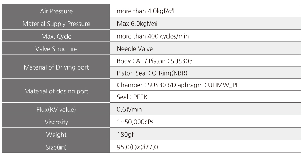Click the Valve Structure label
This screenshot has height=157, width=303.
(x=56, y=49)
